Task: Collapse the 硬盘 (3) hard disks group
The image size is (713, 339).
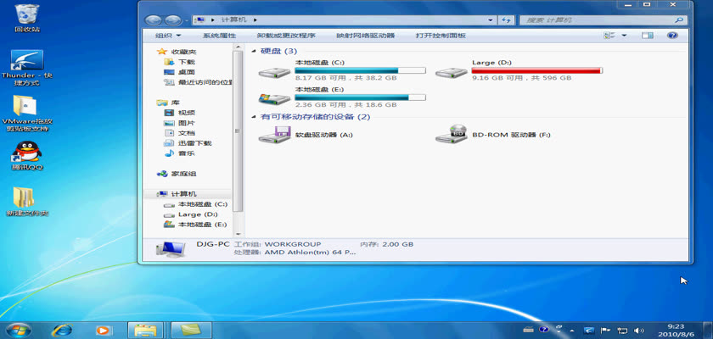Action: coord(255,52)
